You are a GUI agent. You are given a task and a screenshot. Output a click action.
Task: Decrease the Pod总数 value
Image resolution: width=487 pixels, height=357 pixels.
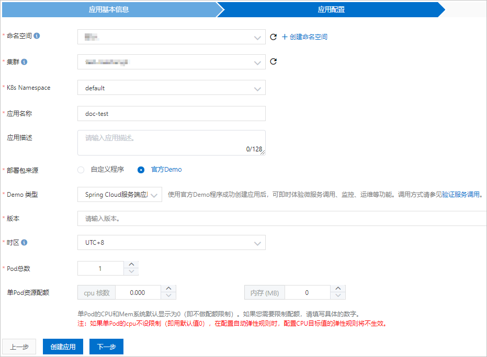pos(131,271)
